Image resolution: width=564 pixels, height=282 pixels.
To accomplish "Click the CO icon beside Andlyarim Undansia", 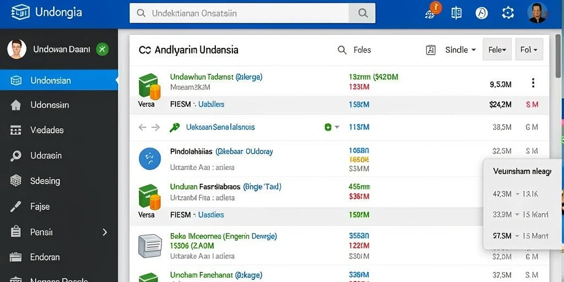I will point(145,50).
